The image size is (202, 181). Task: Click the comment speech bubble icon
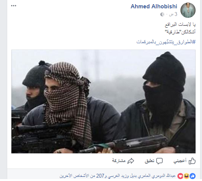click(159, 161)
